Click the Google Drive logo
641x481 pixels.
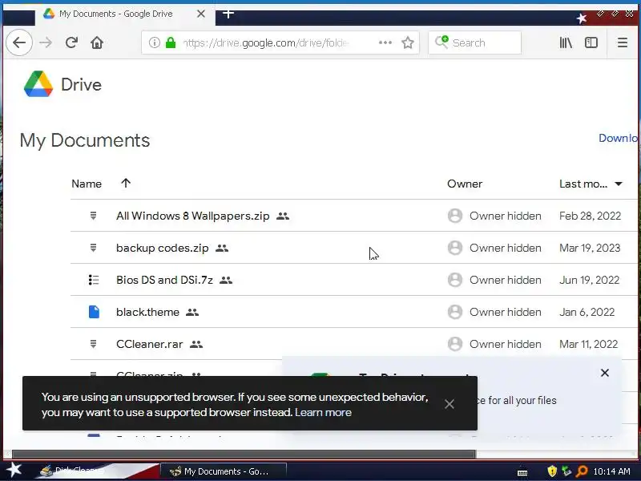click(38, 84)
